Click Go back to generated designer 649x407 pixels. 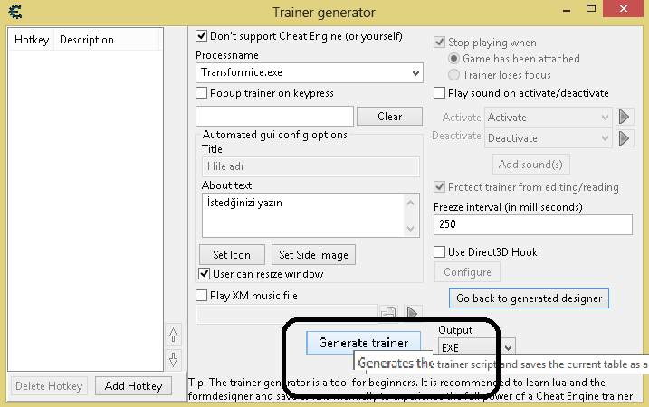529,298
